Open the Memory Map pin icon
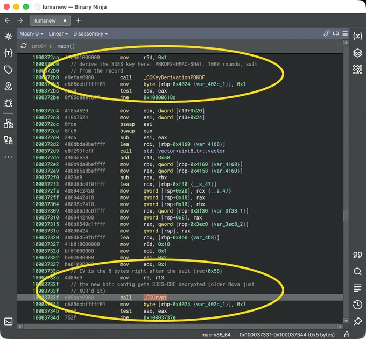 (x=9, y=86)
